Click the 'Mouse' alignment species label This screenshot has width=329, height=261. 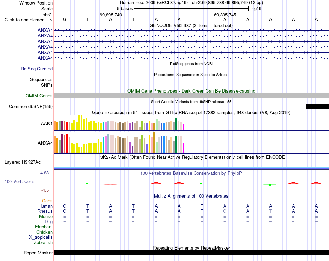46,217
